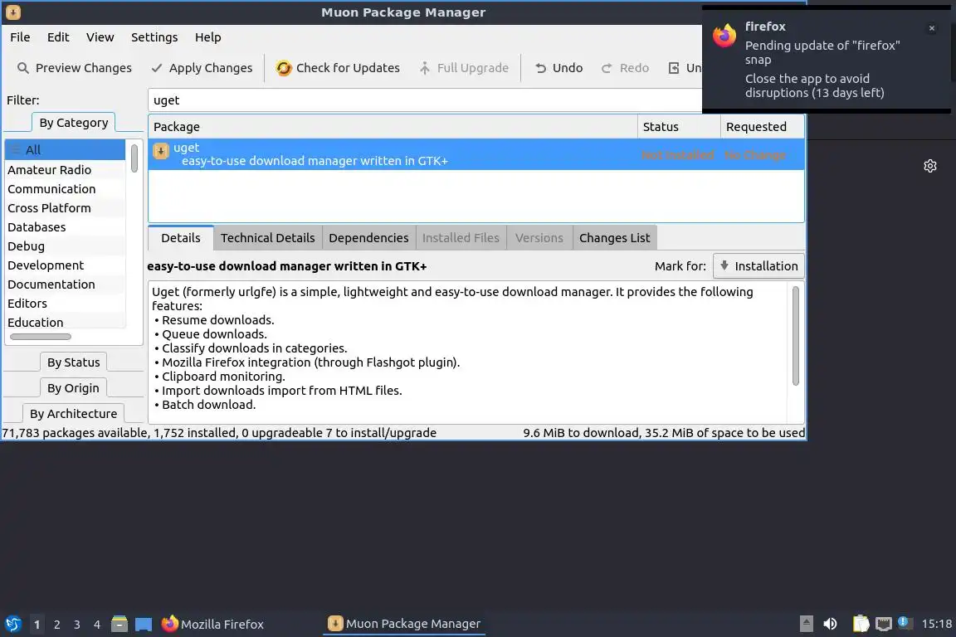956x637 pixels.
Task: Open the Help menu
Action: coord(208,37)
